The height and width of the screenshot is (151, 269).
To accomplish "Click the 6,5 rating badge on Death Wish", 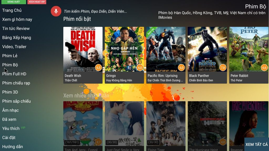I will [99, 68].
